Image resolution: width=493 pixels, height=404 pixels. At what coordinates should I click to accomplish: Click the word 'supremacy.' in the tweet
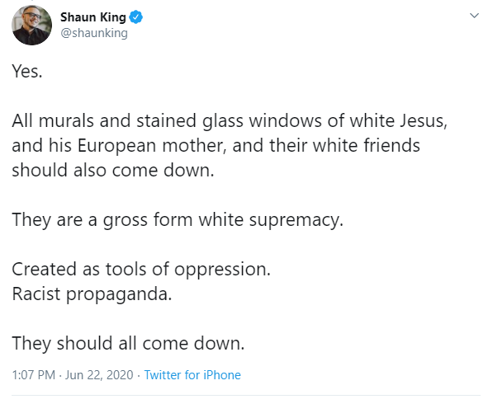tap(296, 220)
